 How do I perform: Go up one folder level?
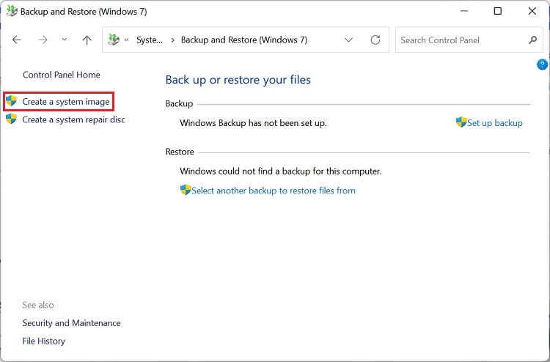[x=87, y=40]
